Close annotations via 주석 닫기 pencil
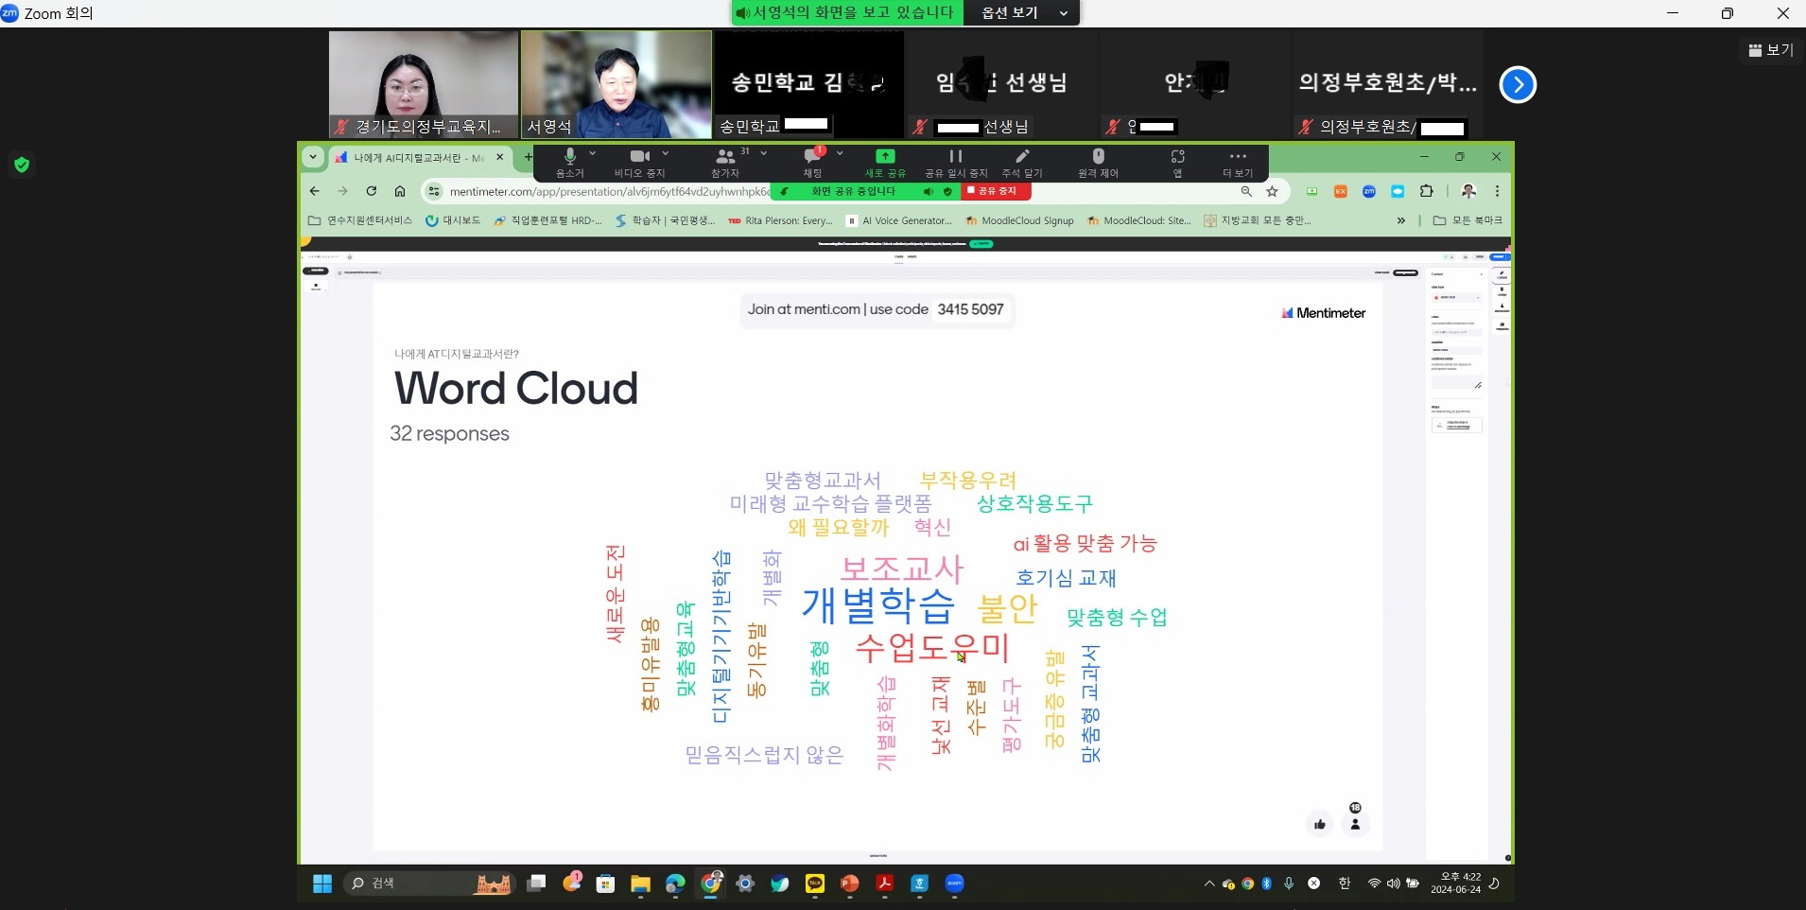This screenshot has width=1806, height=910. click(1022, 161)
